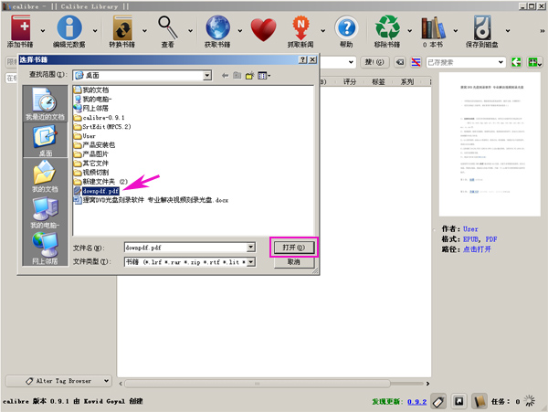Open the Help (帮助) icon
This screenshot has width=548, height=412.
click(346, 27)
